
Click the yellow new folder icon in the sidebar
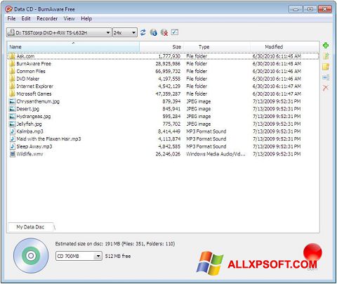point(326,67)
